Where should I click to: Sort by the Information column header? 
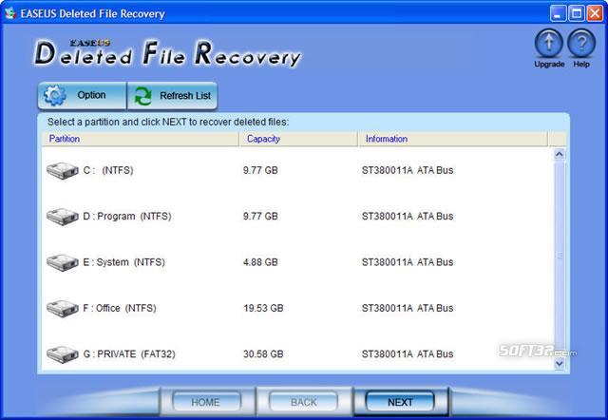click(452, 139)
